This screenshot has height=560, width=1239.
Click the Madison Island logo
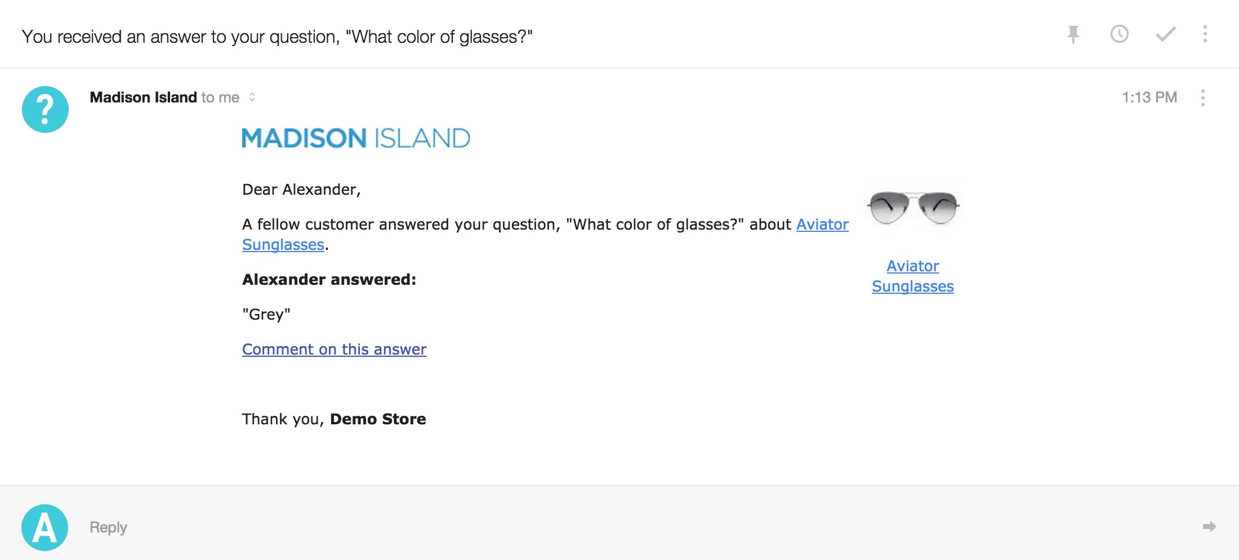356,138
